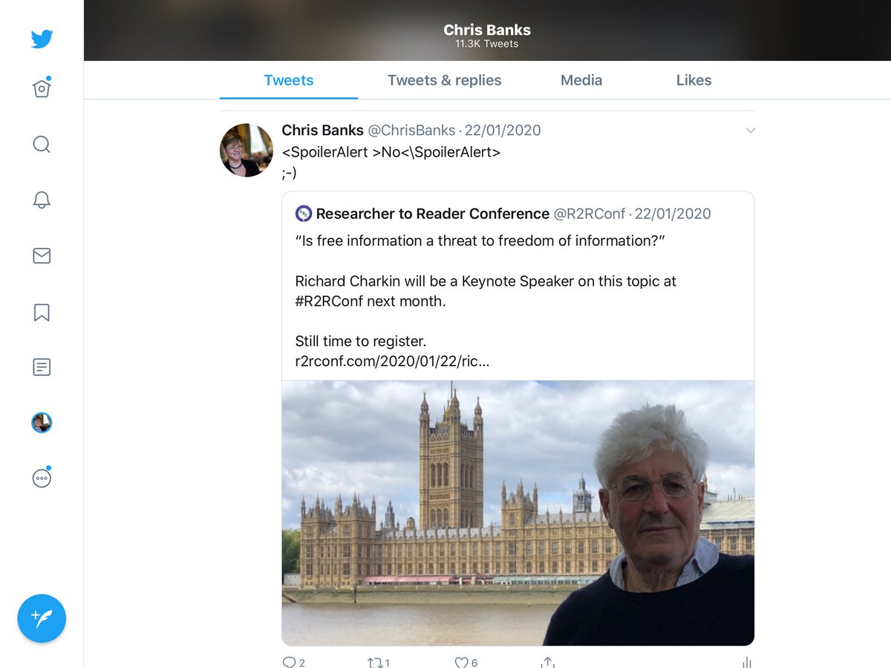Open the Home timeline icon
This screenshot has width=891, height=668.
point(42,88)
